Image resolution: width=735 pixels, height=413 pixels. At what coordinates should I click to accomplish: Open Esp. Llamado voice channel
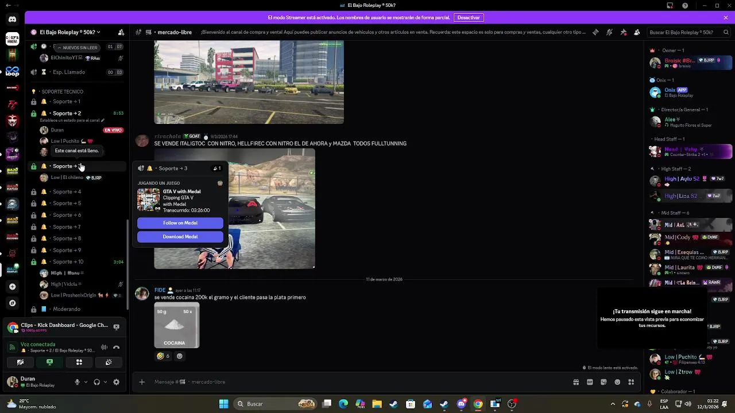tap(77, 72)
